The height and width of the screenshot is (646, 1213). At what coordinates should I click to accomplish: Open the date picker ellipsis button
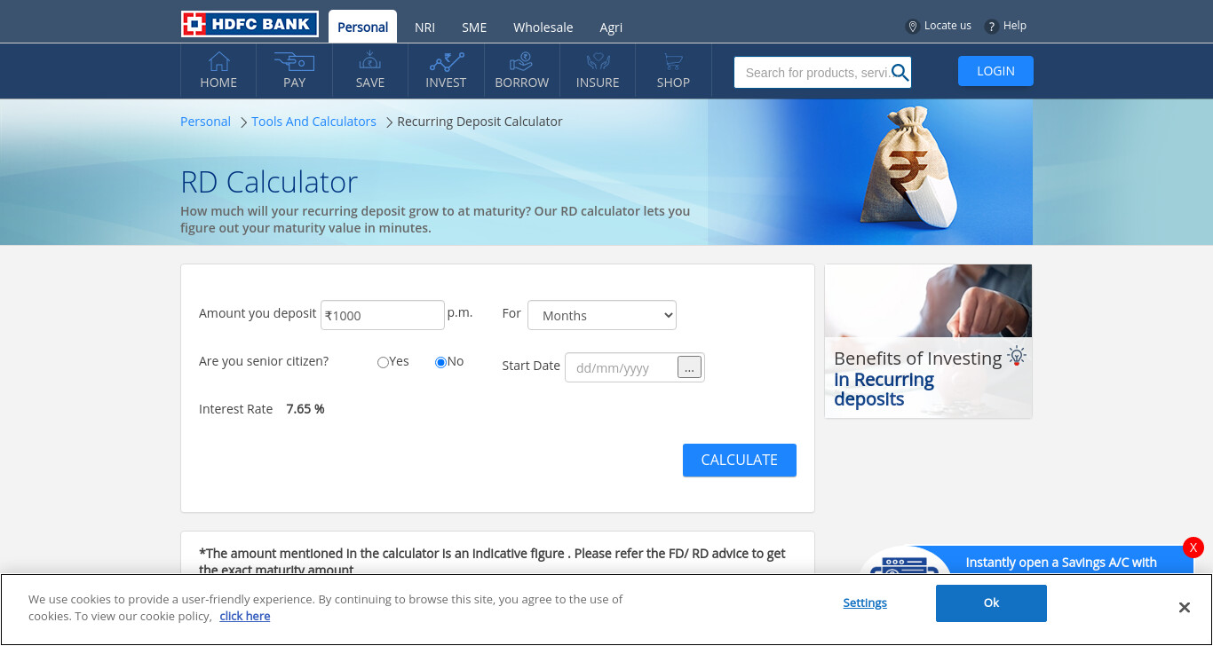pyautogui.click(x=690, y=366)
